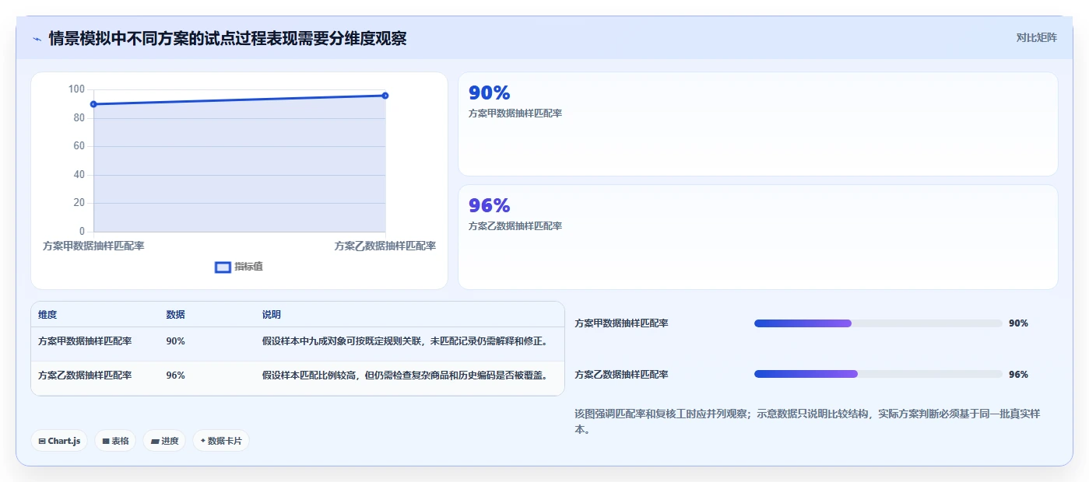Click the x-axis label 方案甲数据抽样匹配率
Viewport: 1089px width, 482px height.
click(93, 246)
